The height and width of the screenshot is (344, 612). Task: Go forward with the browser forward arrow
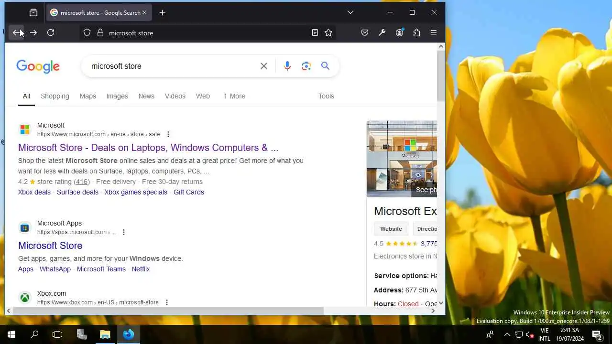coord(33,33)
